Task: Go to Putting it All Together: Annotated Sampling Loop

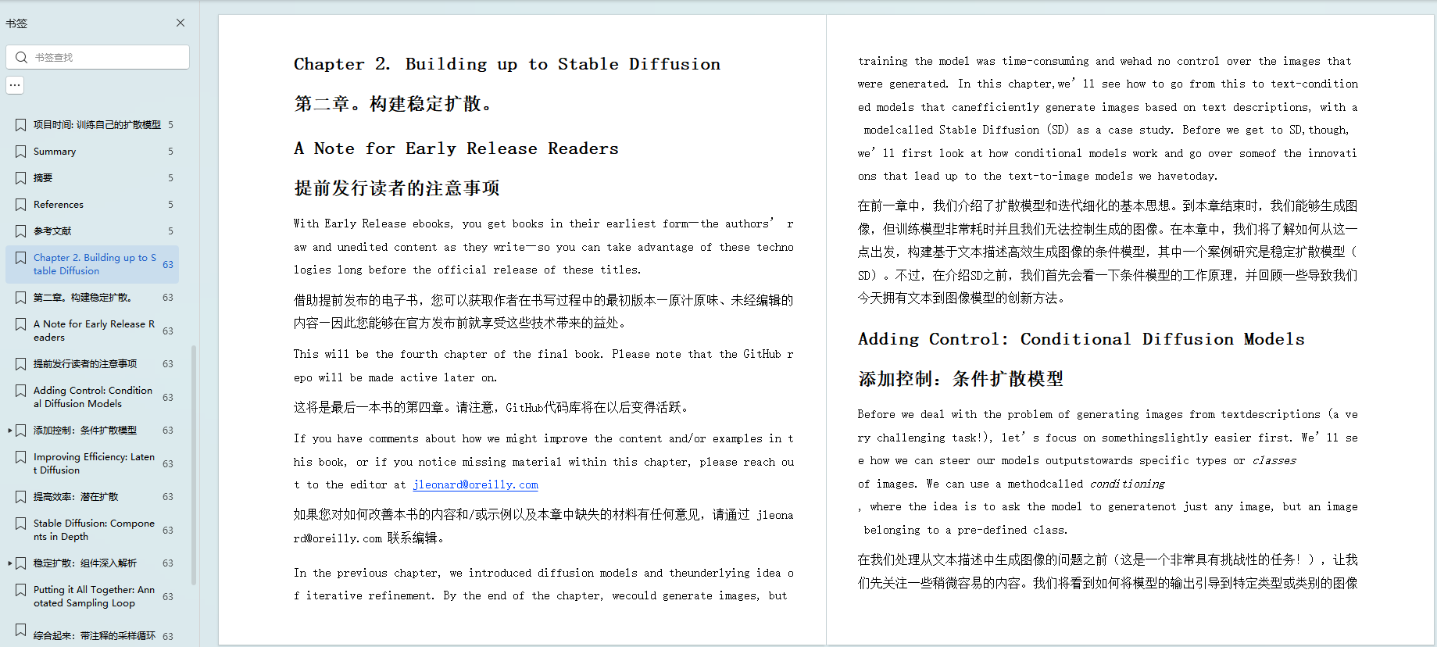Action: (x=94, y=596)
